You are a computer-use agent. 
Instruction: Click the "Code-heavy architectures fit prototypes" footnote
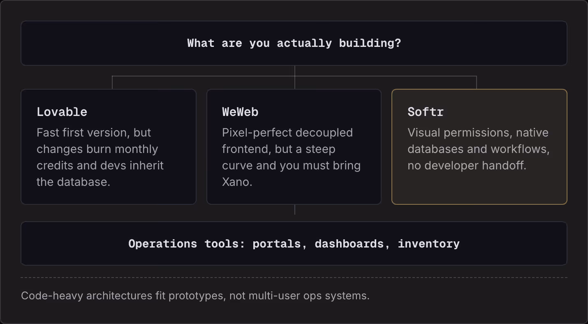[x=195, y=296]
